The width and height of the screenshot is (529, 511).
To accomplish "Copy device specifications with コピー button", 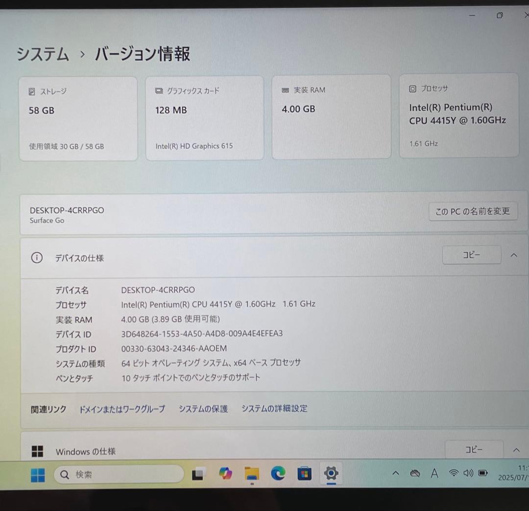I will pos(471,255).
